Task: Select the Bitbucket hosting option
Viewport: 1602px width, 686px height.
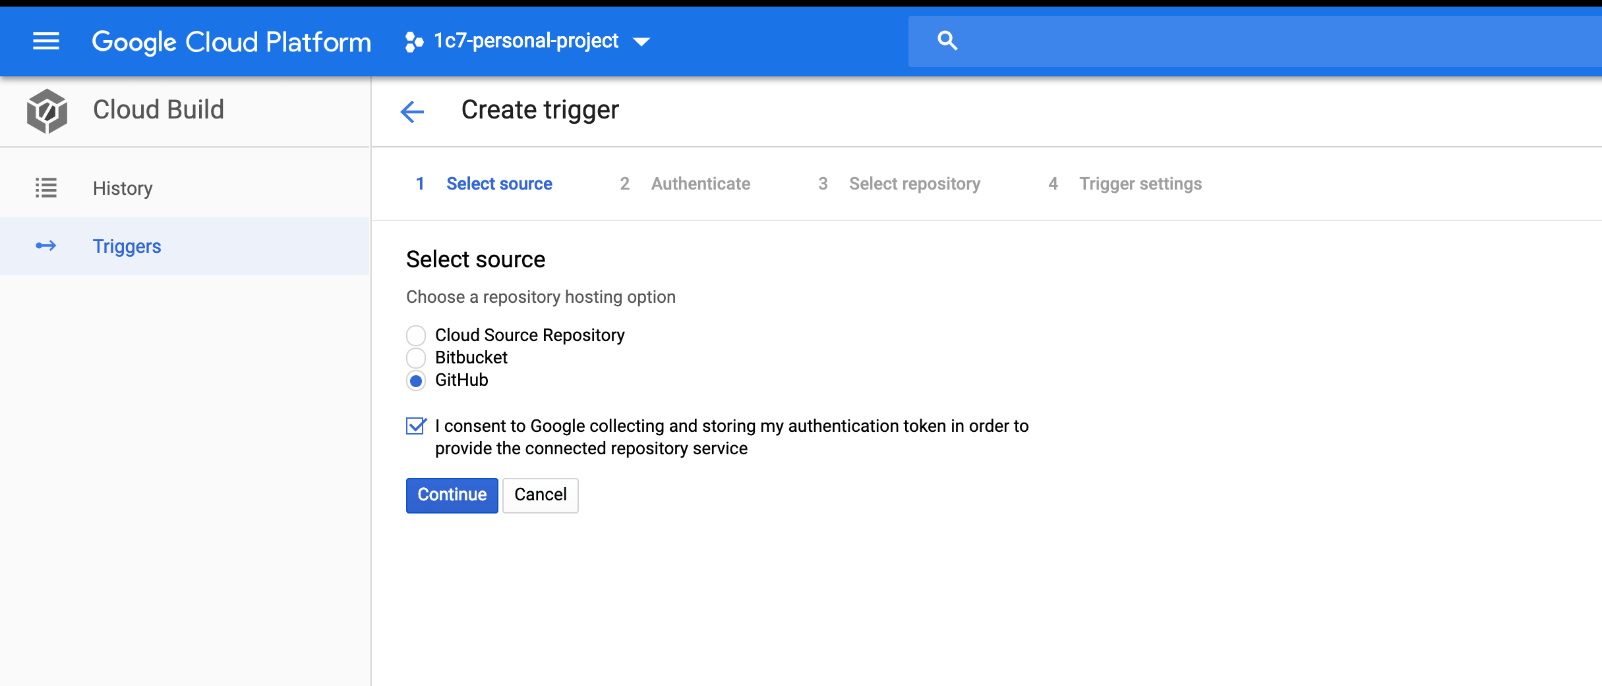Action: [416, 357]
